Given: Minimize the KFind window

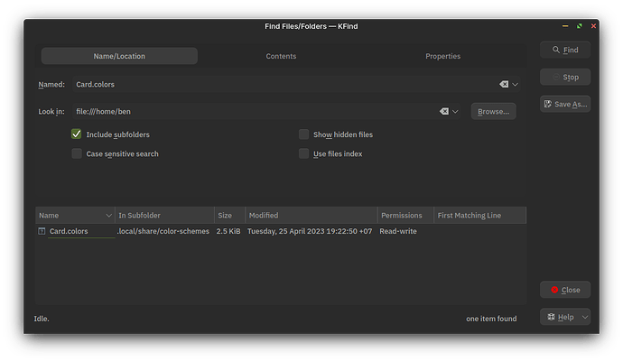Looking at the screenshot, I should (x=565, y=26).
